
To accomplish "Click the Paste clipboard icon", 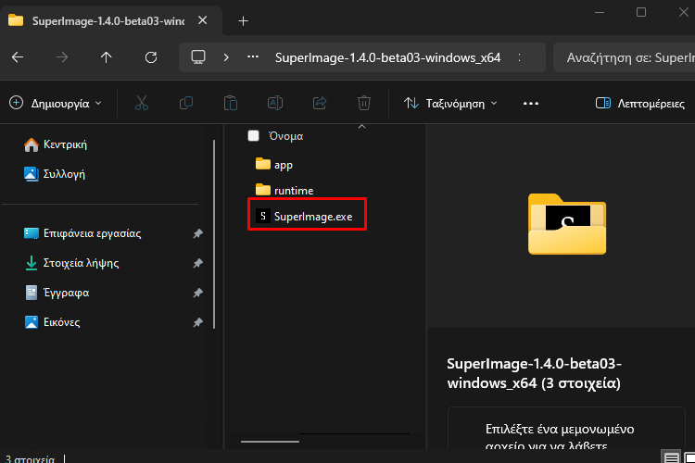I will coord(231,103).
